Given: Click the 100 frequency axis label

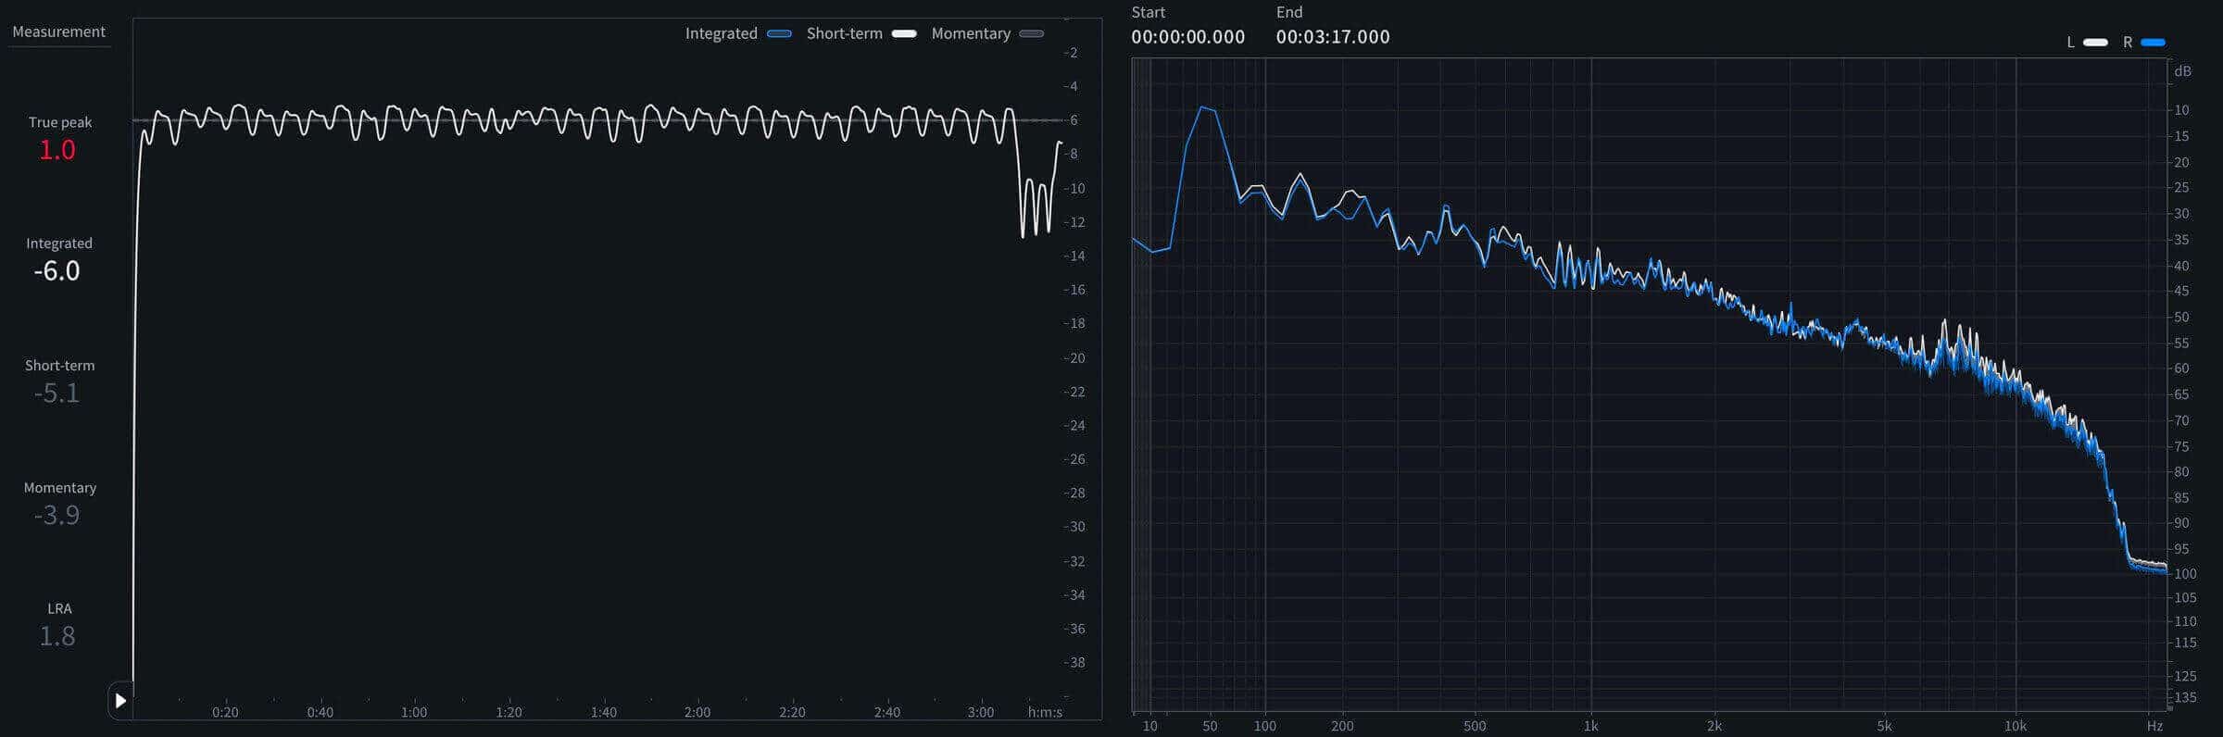Looking at the screenshot, I should point(1264,726).
